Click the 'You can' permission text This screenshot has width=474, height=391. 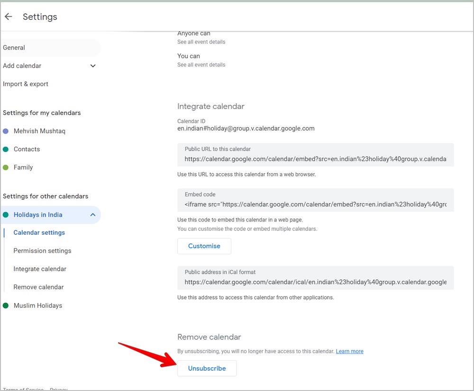click(x=189, y=56)
